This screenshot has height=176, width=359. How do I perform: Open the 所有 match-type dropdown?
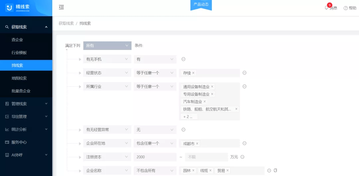(x=107, y=46)
